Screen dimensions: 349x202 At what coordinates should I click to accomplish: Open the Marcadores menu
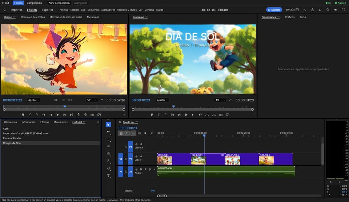(x=108, y=10)
